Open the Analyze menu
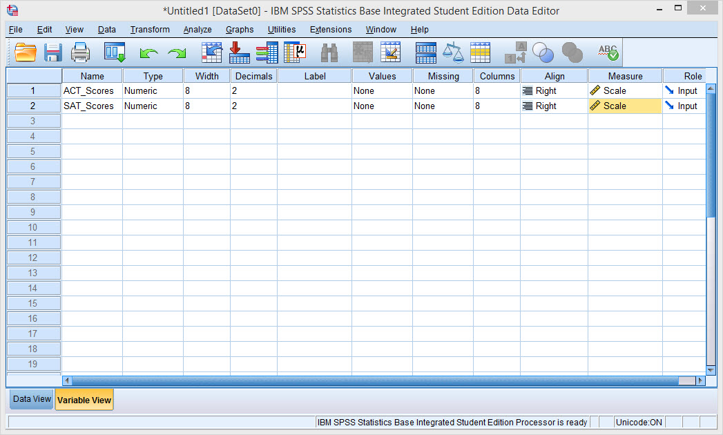 pyautogui.click(x=197, y=30)
